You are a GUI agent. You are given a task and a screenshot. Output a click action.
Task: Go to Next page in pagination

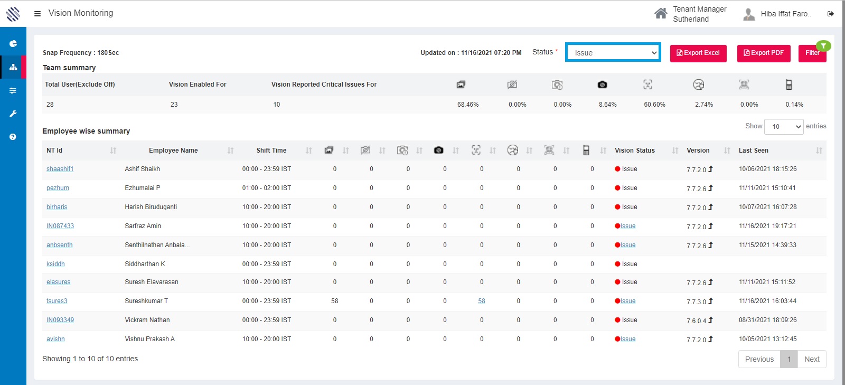click(x=812, y=359)
